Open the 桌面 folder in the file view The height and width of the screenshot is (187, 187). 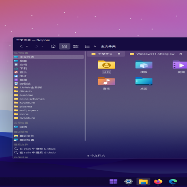(x=144, y=83)
